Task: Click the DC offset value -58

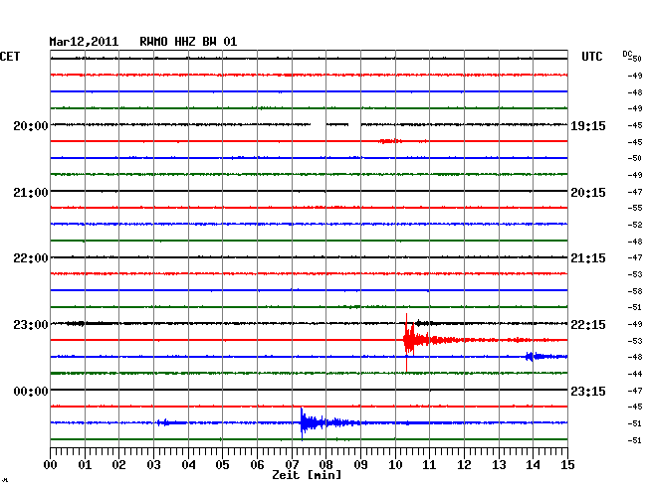Action: tap(635, 291)
